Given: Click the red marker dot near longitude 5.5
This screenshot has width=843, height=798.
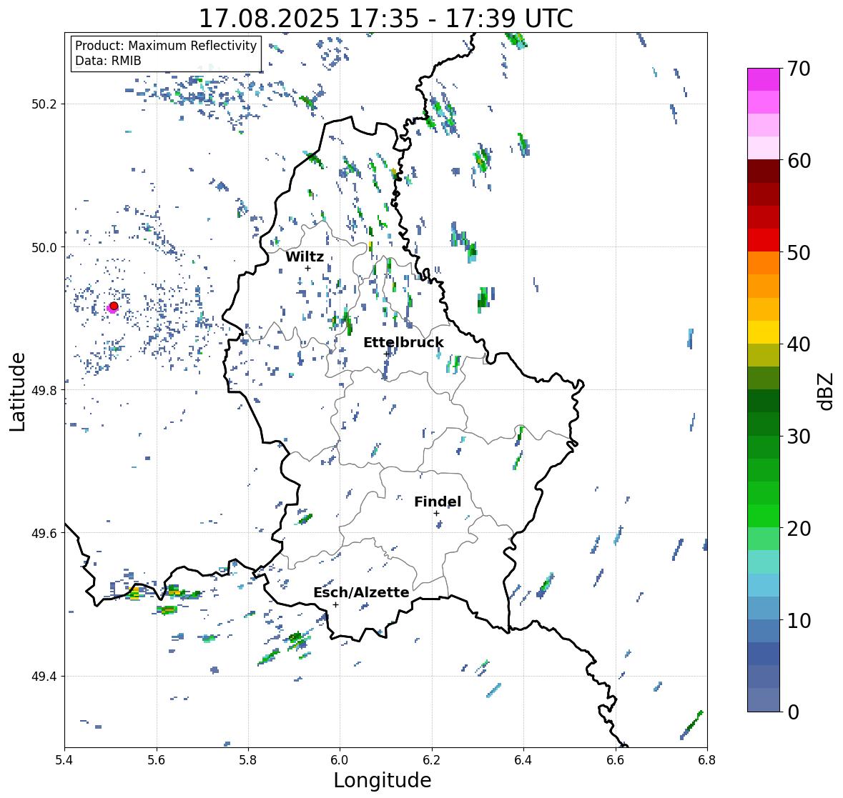Looking at the screenshot, I should (x=114, y=306).
